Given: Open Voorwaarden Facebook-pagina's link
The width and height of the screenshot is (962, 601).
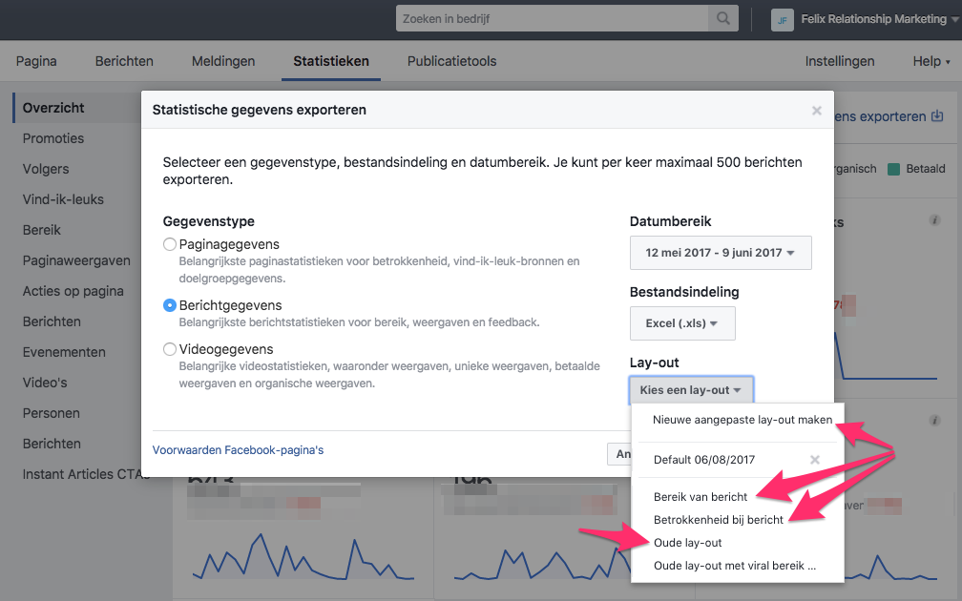Looking at the screenshot, I should click(x=238, y=450).
